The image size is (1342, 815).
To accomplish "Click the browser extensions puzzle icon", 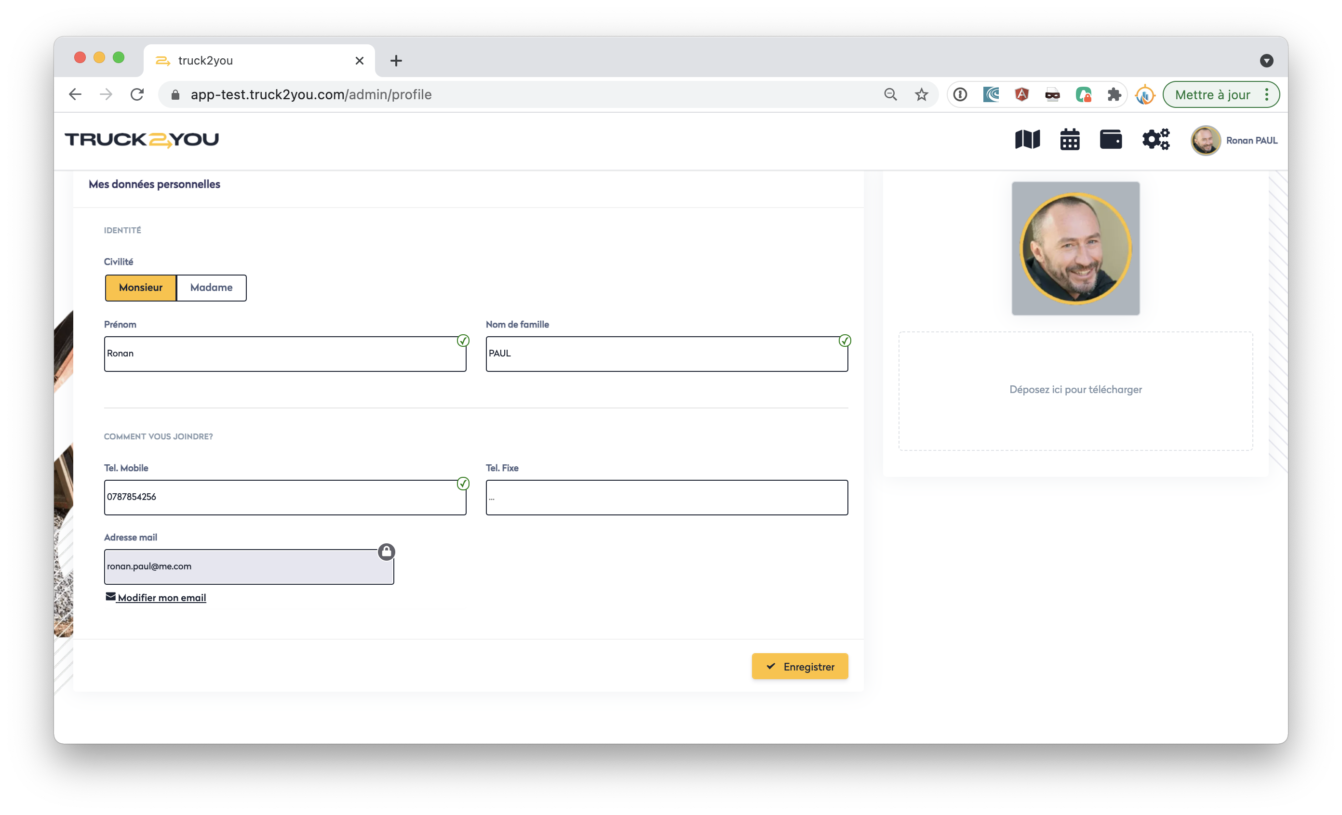I will [x=1114, y=95].
